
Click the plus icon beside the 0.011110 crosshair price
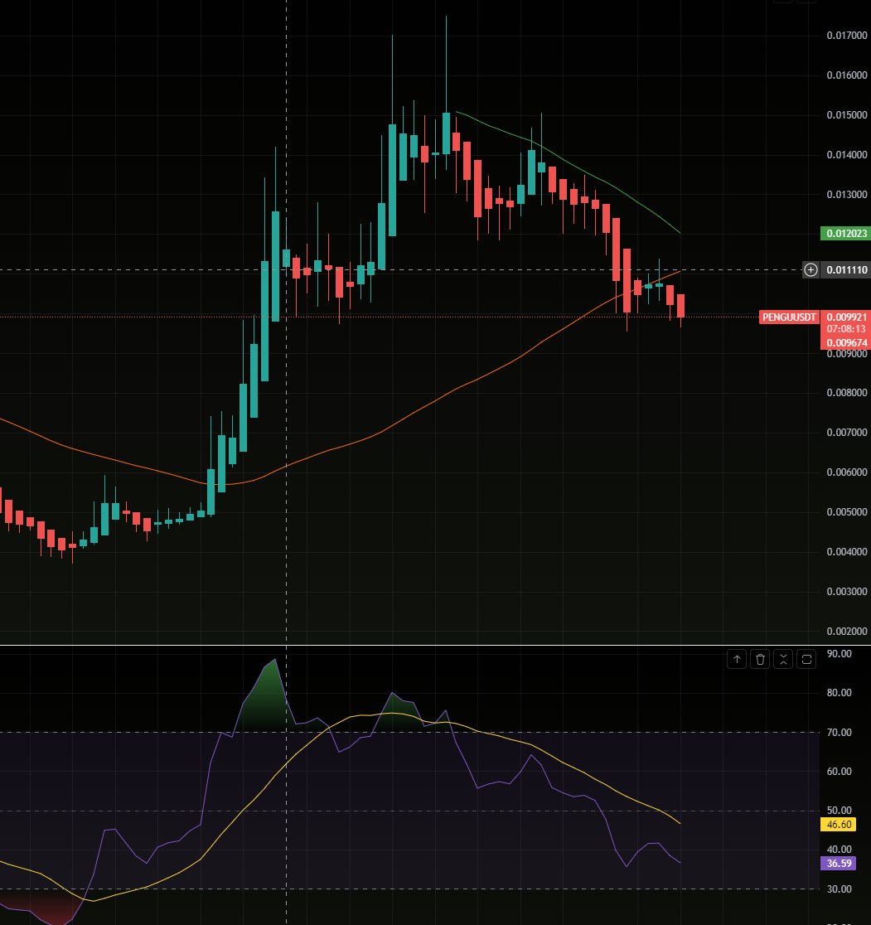(811, 269)
